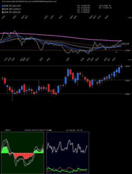This screenshot has height=174, width=132.
Task: Click the Pre V: 0.084 M value
Action: (x=105, y=8)
